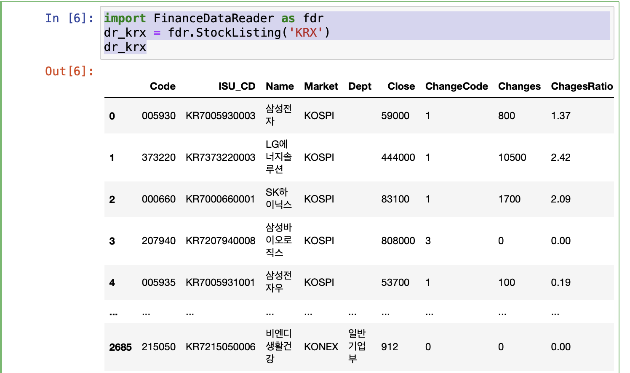Click the name 삼성전자우
This screenshot has width=630, height=373.
tap(278, 282)
